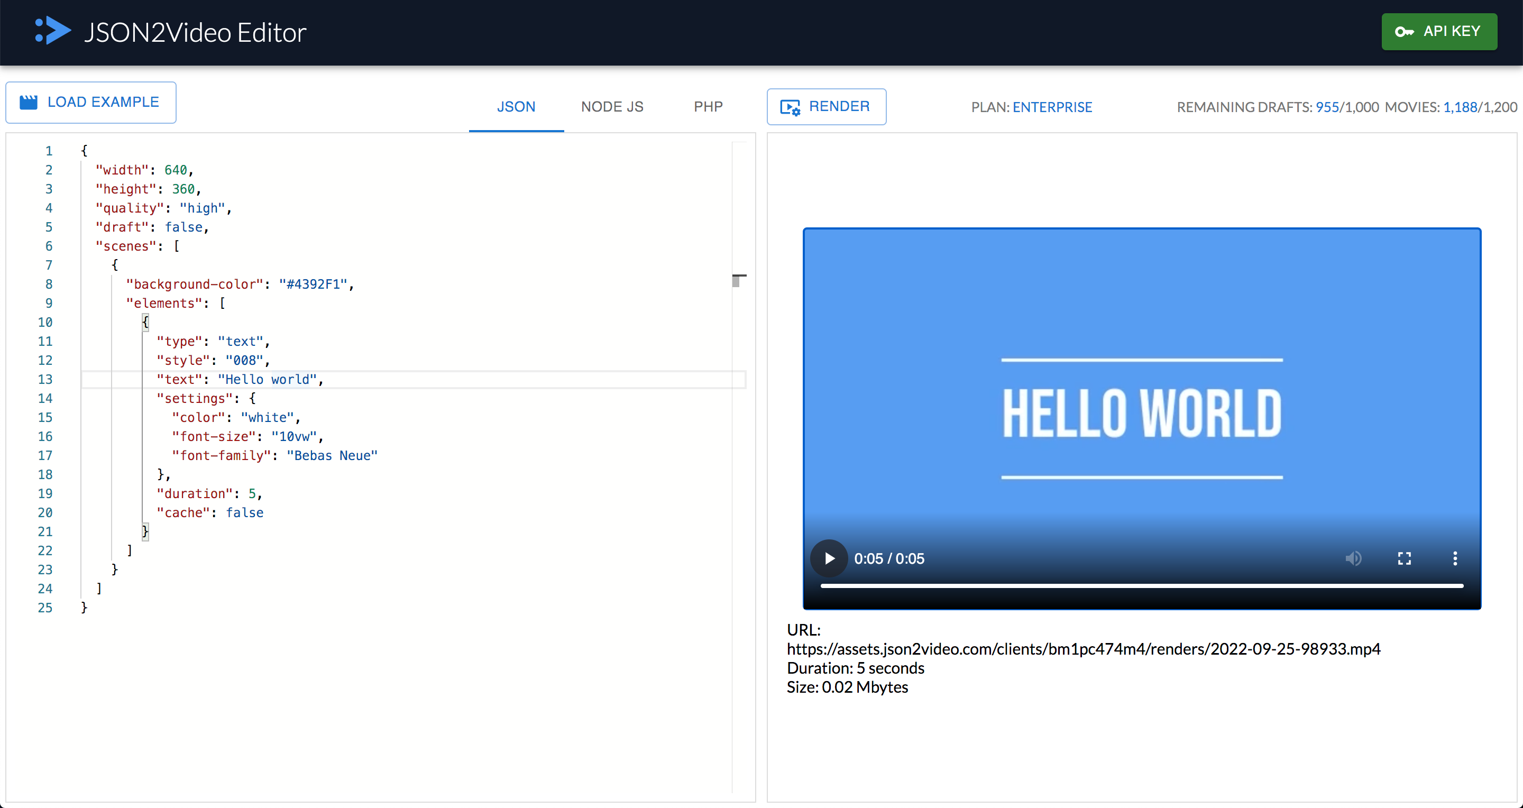Click the render gear-film icon
The width and height of the screenshot is (1523, 808).
pyautogui.click(x=790, y=107)
